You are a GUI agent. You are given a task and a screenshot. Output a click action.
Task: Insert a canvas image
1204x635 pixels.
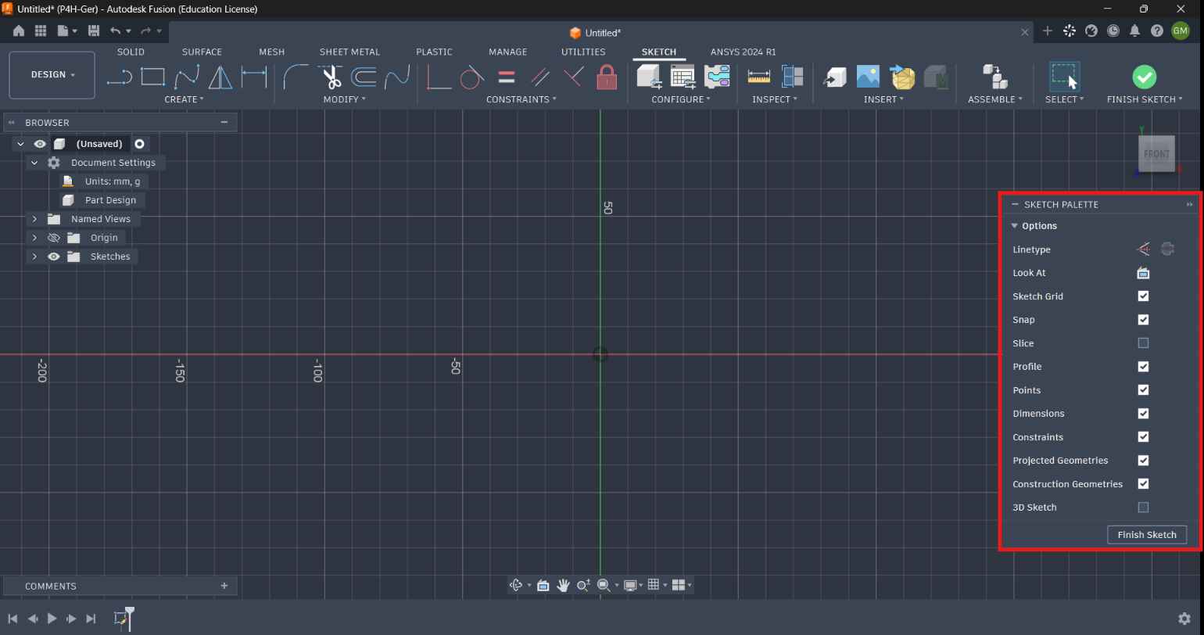pyautogui.click(x=868, y=77)
